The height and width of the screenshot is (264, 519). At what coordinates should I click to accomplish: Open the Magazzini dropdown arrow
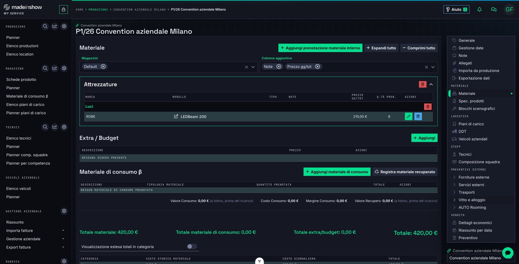point(253,67)
